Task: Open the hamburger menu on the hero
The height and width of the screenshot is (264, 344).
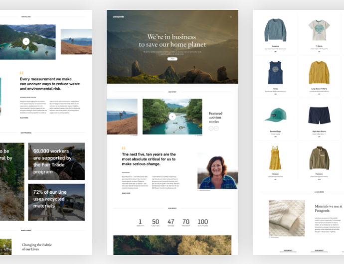Action: [x=230, y=17]
